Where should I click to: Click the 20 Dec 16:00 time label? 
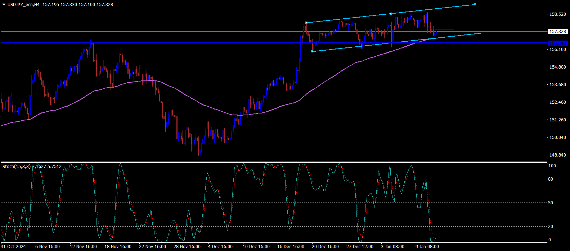tap(325, 247)
